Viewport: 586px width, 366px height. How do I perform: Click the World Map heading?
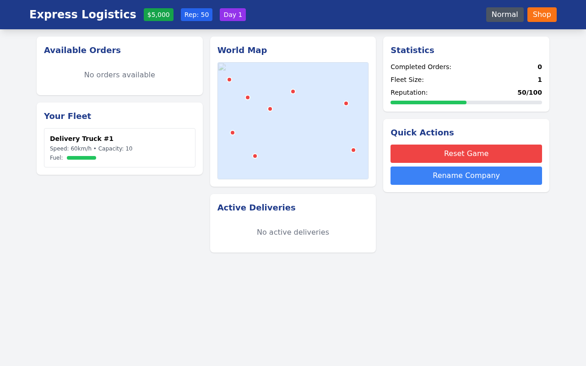coord(242,50)
